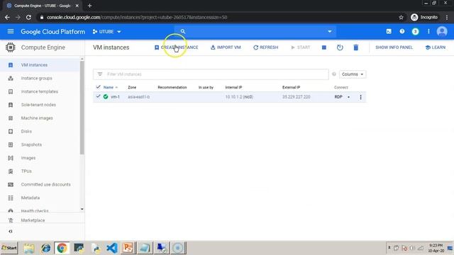Click the TPUs sidebar icon
Image resolution: width=454 pixels, height=255 pixels.
coord(11,171)
